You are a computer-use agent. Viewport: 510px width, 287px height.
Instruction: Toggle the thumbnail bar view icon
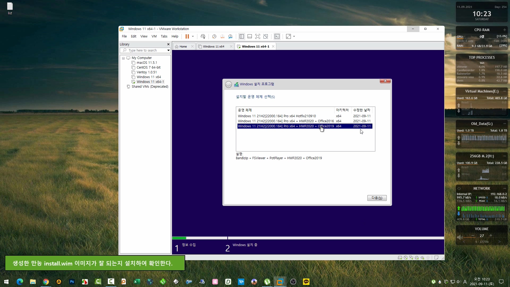coord(249,36)
